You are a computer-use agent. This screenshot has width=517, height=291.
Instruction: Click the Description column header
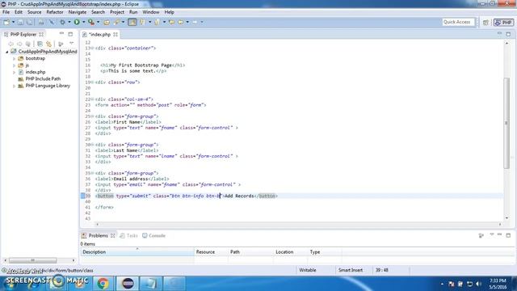pos(137,251)
